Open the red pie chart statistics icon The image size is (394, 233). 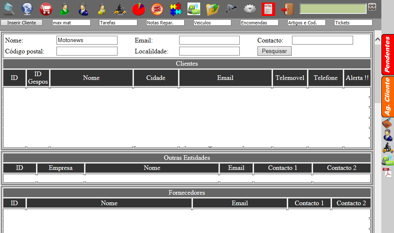pos(139,9)
